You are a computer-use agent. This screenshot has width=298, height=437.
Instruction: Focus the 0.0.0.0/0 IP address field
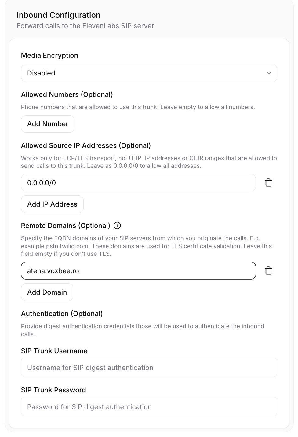pyautogui.click(x=138, y=183)
